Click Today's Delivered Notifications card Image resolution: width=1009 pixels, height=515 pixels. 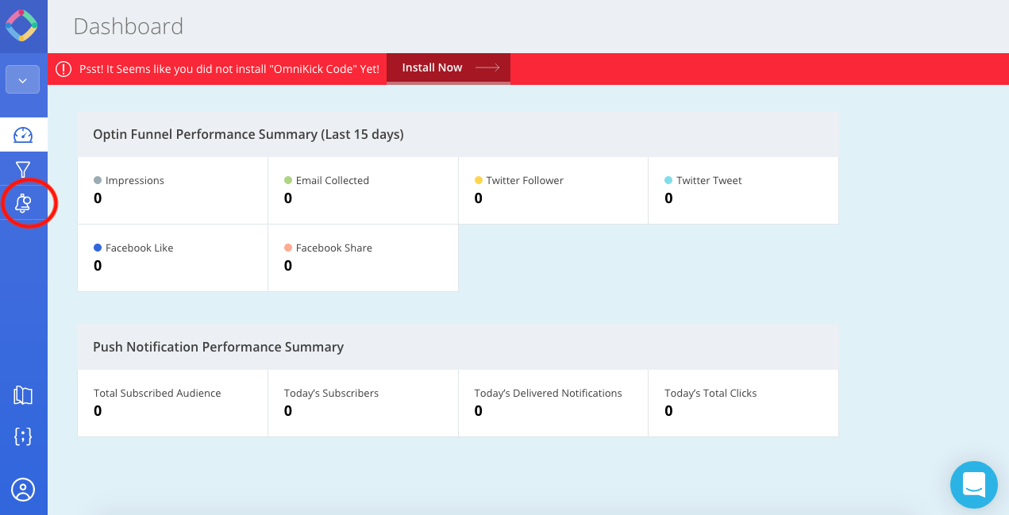tap(553, 402)
